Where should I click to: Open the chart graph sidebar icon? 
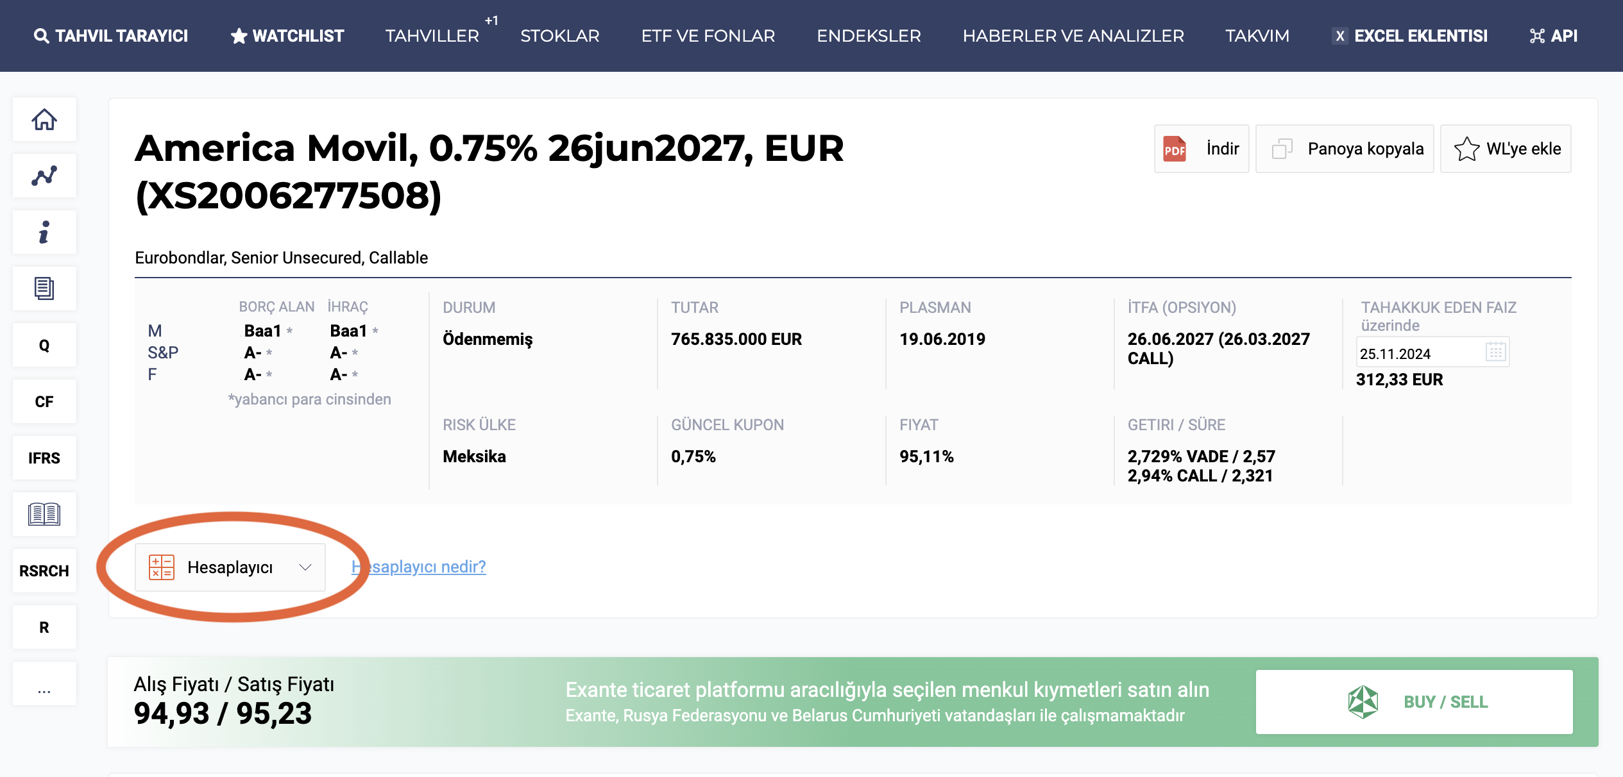44,176
